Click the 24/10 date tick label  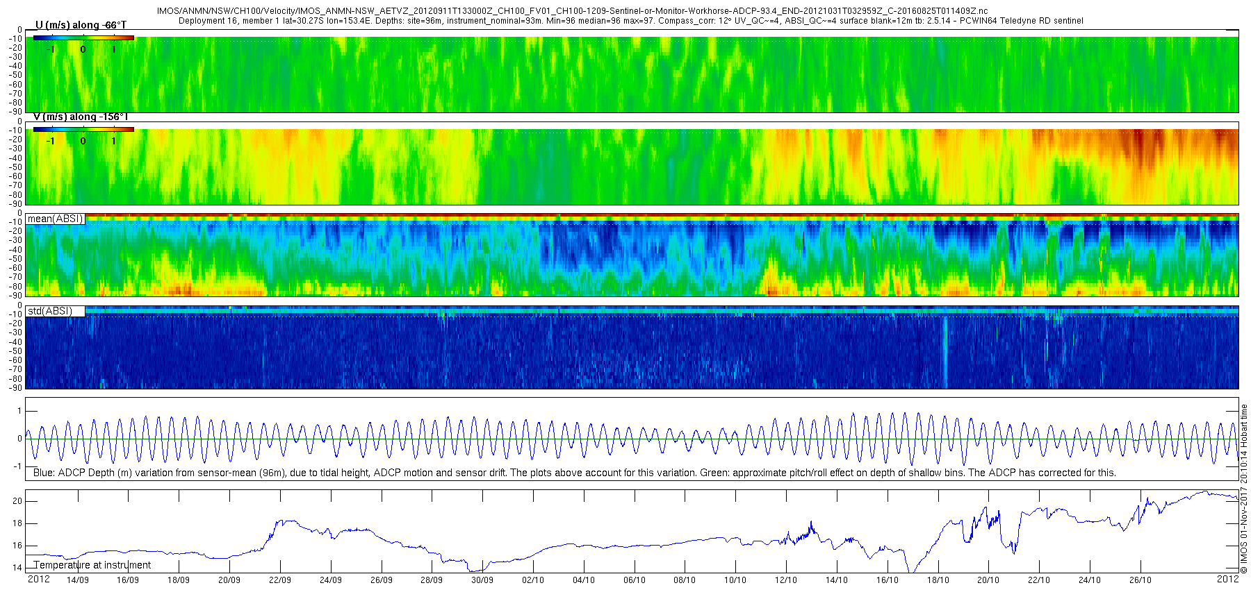point(1090,580)
